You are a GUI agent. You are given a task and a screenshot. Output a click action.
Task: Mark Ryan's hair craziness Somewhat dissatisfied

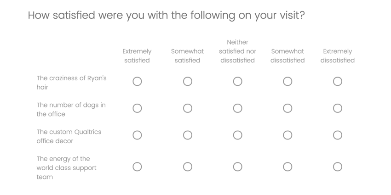click(287, 81)
